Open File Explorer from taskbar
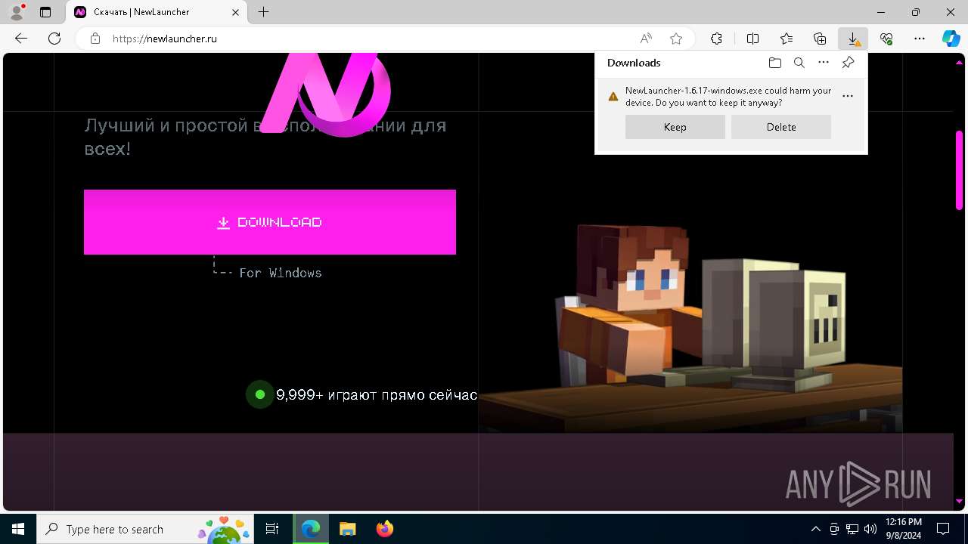 click(x=347, y=529)
